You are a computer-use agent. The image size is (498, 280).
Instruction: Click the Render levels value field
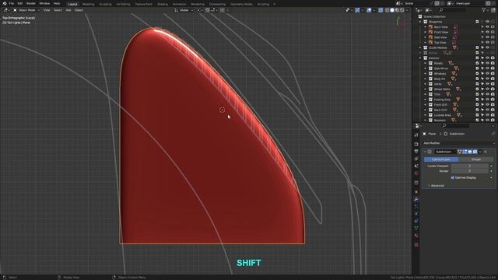[x=470, y=171]
